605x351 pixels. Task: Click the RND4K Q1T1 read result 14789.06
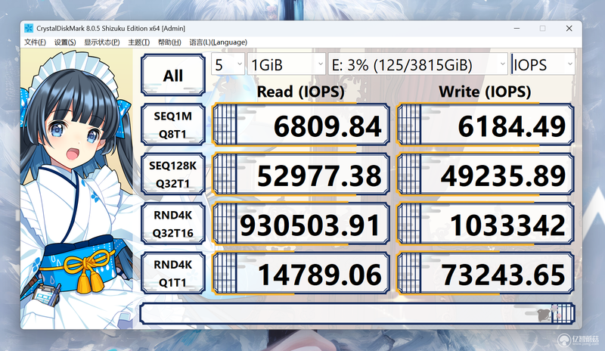(x=300, y=273)
